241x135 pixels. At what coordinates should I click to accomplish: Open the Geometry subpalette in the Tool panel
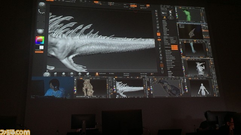pos(165,22)
